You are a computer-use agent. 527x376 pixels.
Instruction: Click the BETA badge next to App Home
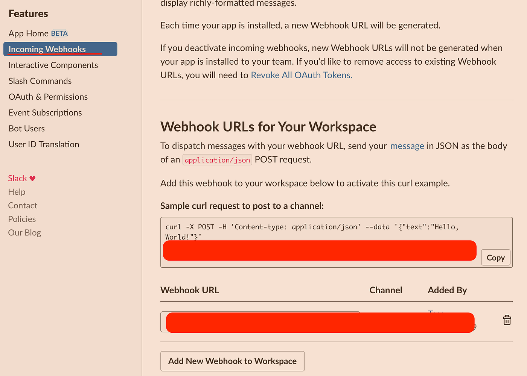pos(59,33)
